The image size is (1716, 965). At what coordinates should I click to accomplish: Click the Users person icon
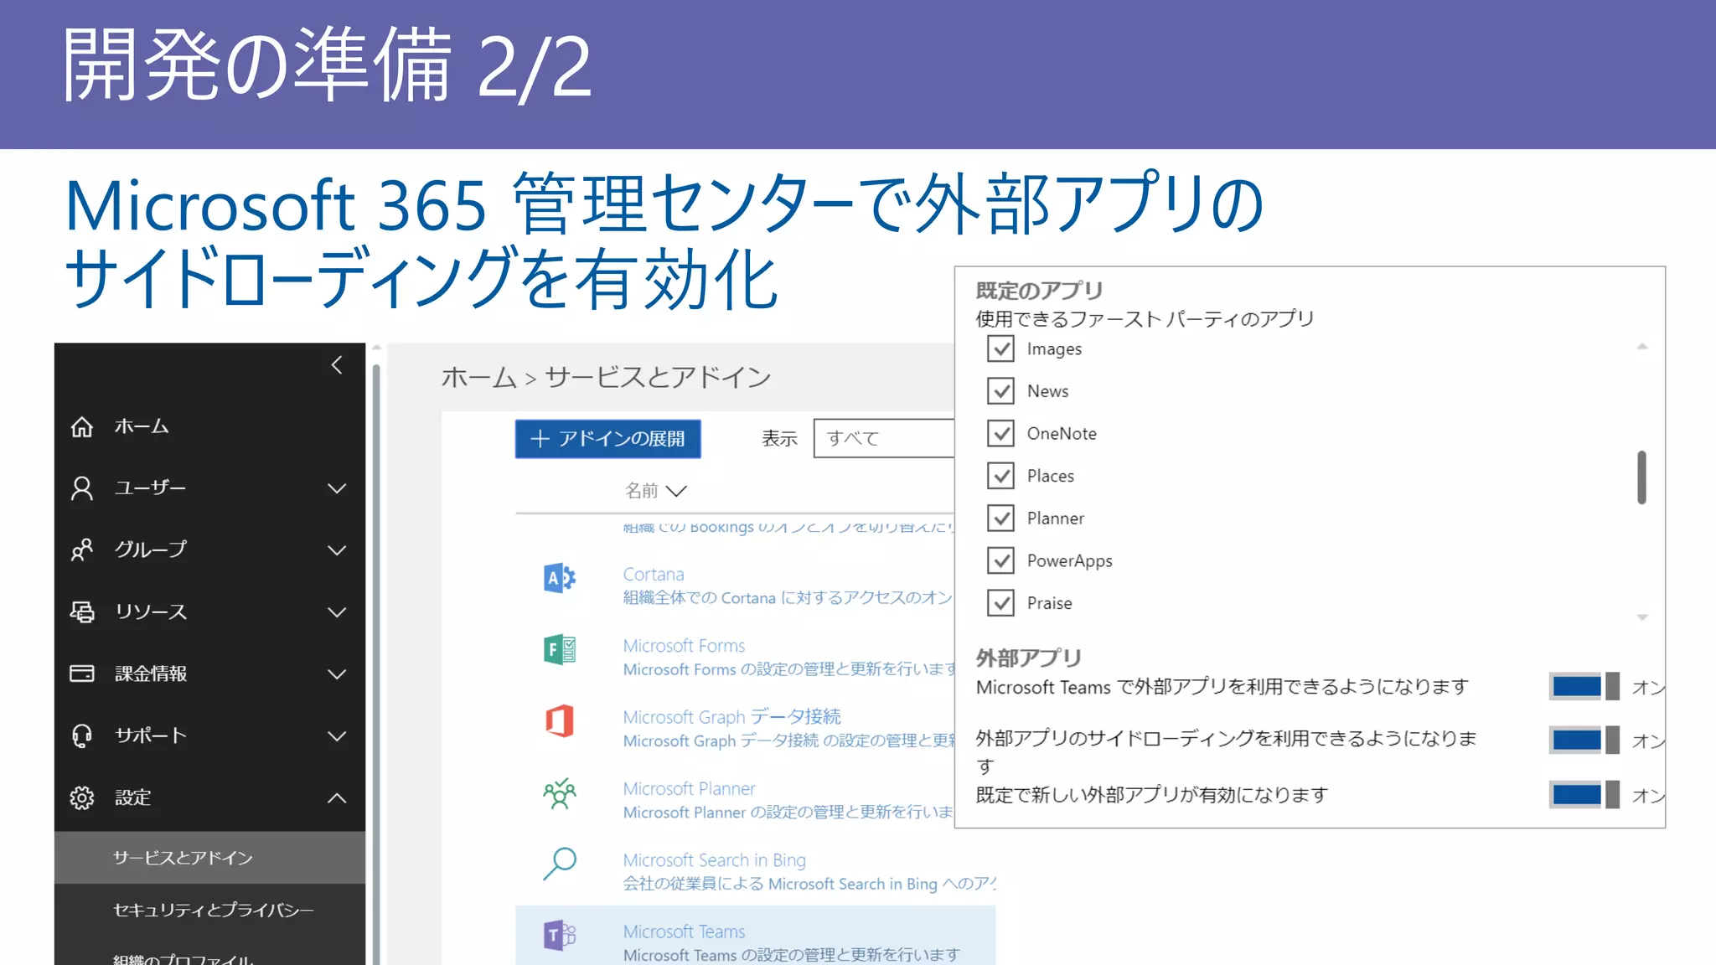click(82, 488)
